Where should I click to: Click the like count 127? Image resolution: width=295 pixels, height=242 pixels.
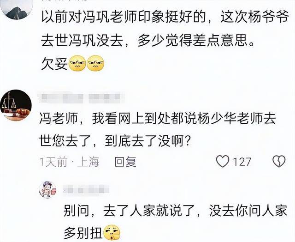242,162
